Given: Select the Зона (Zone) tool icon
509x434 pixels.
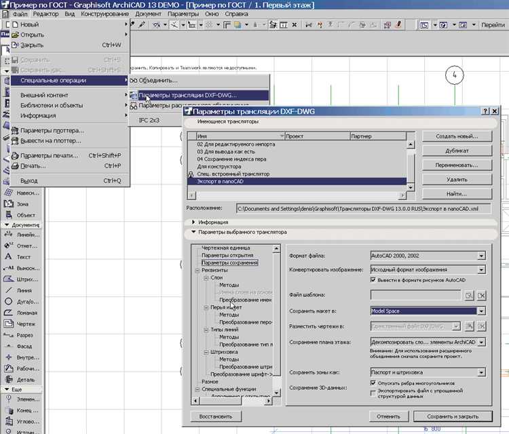Looking at the screenshot, I should point(8,203).
